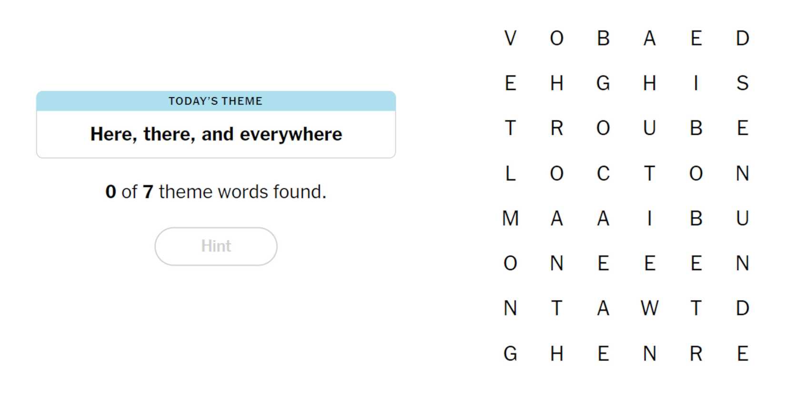Tap the E in the bottom-right corner
The image size is (786, 393).
742,353
